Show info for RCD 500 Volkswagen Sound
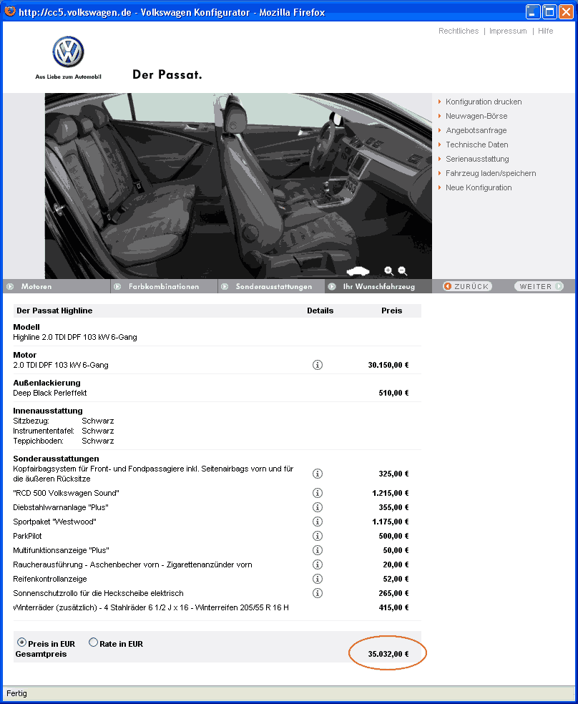This screenshot has height=704, width=578. click(318, 493)
